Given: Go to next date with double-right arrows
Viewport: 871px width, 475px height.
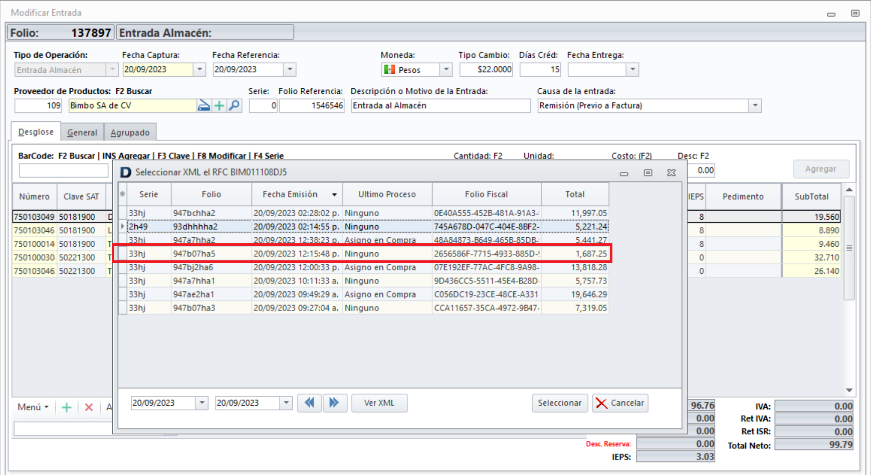Looking at the screenshot, I should click(334, 403).
